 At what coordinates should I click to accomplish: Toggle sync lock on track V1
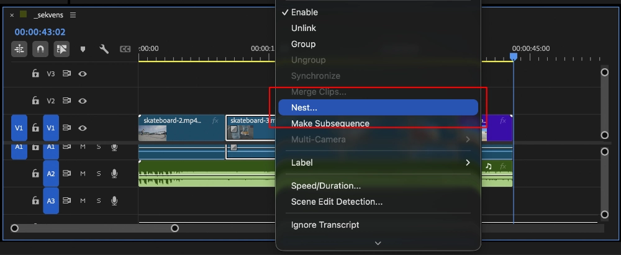click(x=66, y=128)
